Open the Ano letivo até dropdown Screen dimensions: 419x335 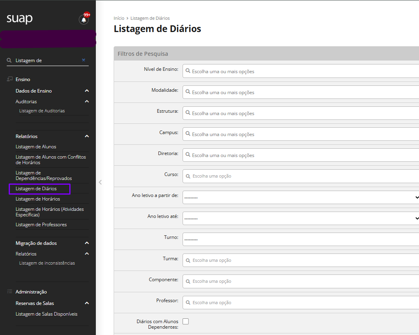[x=301, y=218]
